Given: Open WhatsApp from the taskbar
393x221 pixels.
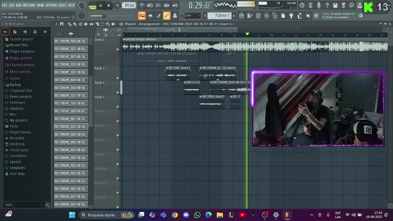Looking at the screenshot, I should [x=197, y=215].
